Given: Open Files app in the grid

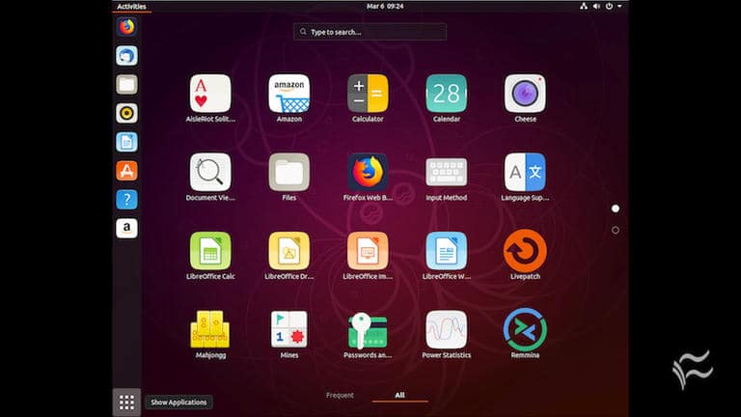Looking at the screenshot, I should coord(289,172).
